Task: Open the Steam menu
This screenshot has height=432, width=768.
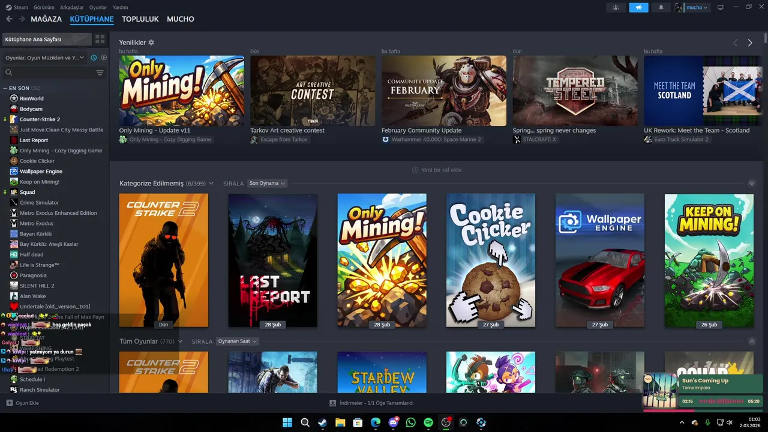Action: pyautogui.click(x=17, y=7)
